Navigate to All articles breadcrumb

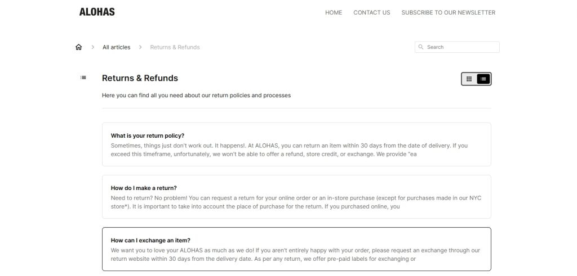click(116, 47)
